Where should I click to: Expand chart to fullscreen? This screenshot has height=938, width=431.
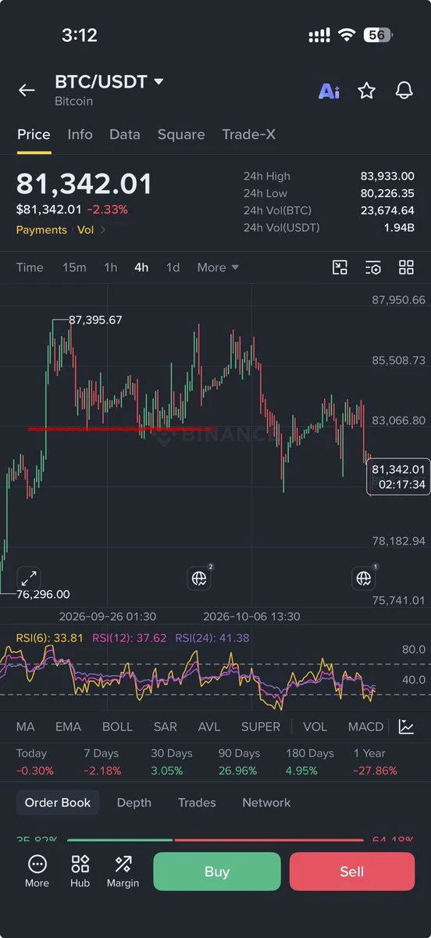[29, 578]
